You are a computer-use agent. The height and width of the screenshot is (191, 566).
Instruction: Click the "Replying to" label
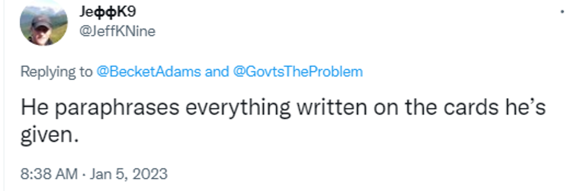click(56, 72)
